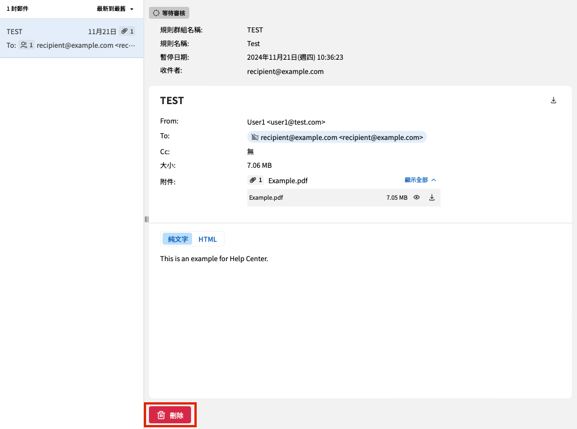Click the Example.pdf attachment summary name

(288, 181)
